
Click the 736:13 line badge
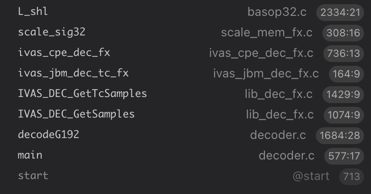coord(343,53)
